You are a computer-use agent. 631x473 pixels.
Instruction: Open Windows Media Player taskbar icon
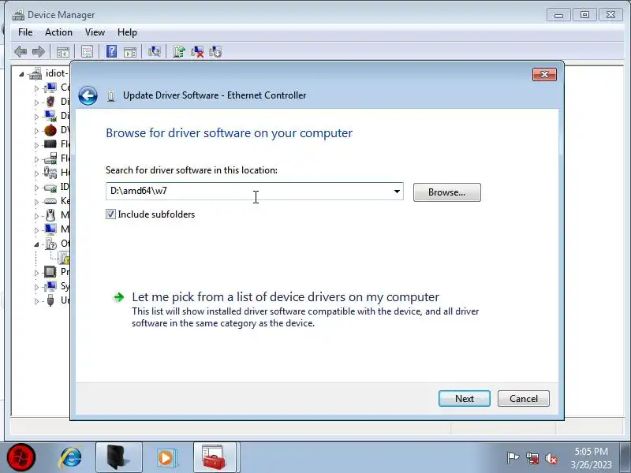[166, 458]
